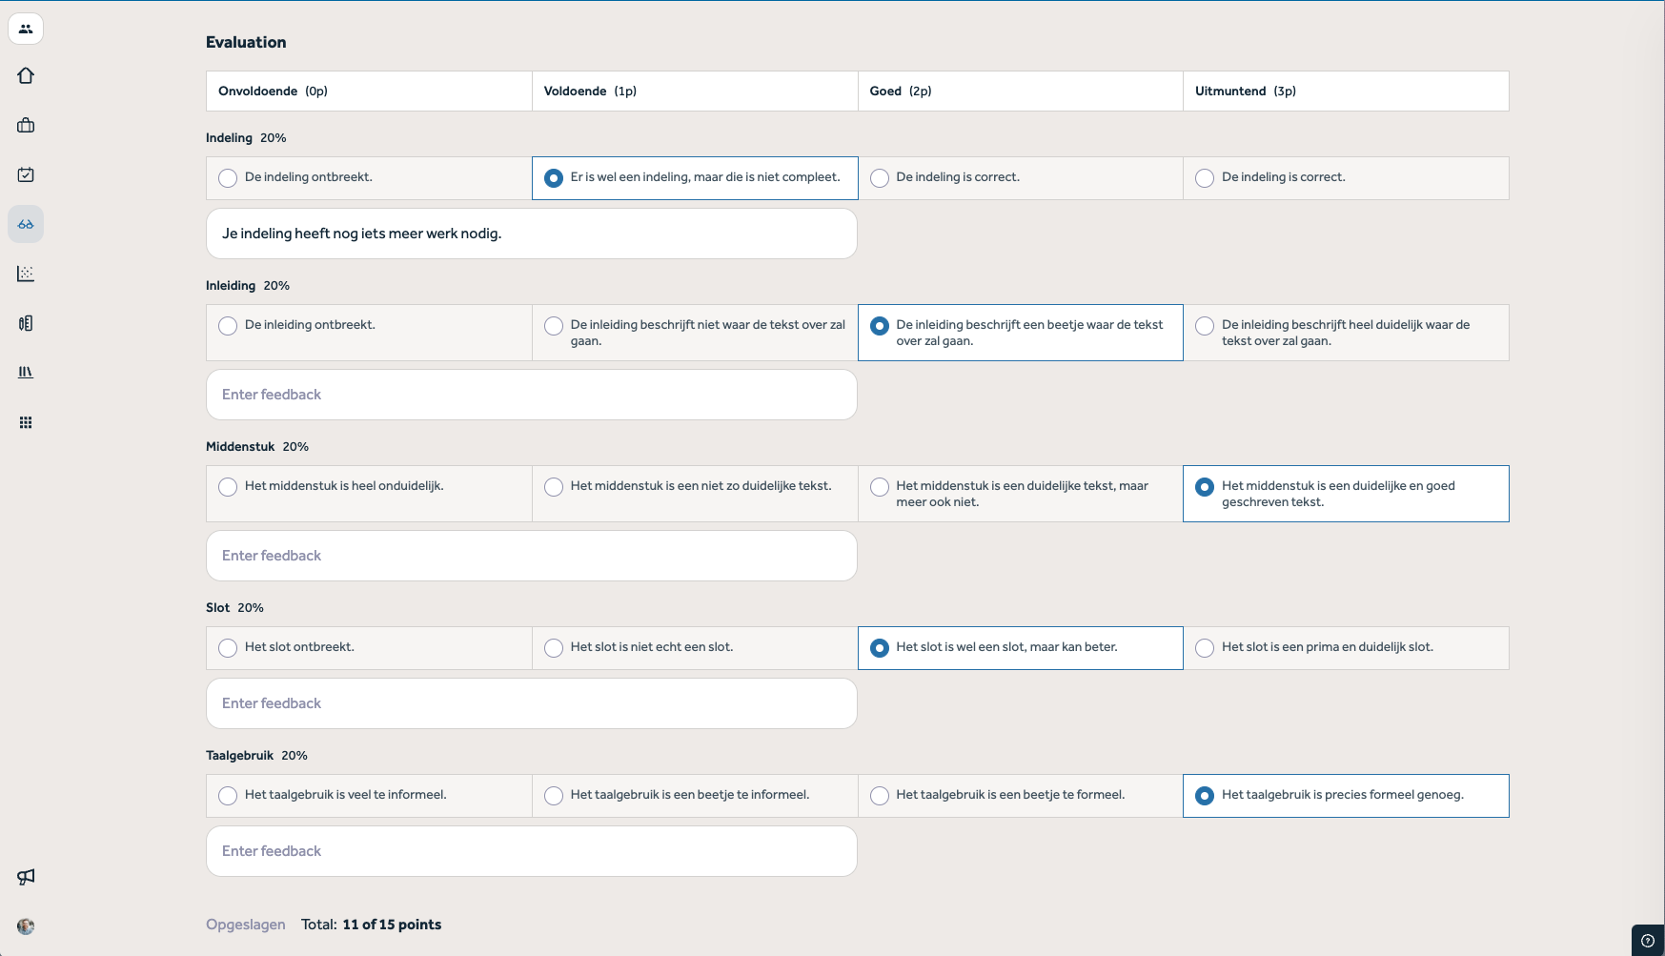
Task: Click the 'Opgeslagen' status text
Action: click(246, 925)
